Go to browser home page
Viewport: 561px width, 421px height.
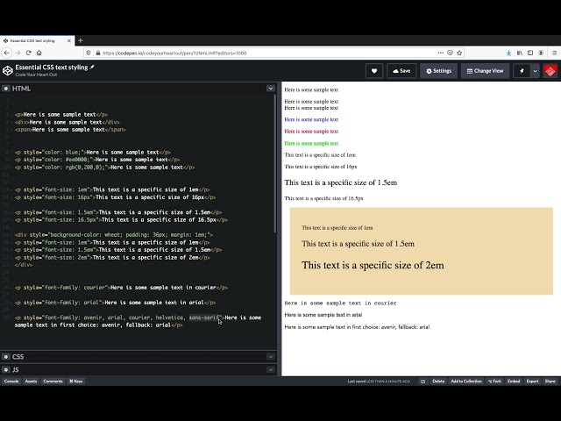[x=39, y=53]
